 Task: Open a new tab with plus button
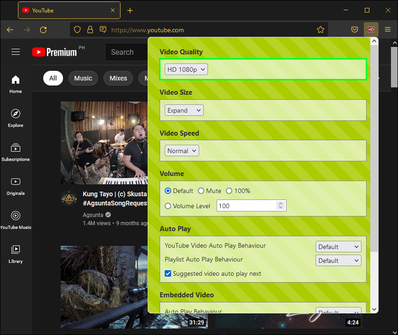click(x=130, y=10)
